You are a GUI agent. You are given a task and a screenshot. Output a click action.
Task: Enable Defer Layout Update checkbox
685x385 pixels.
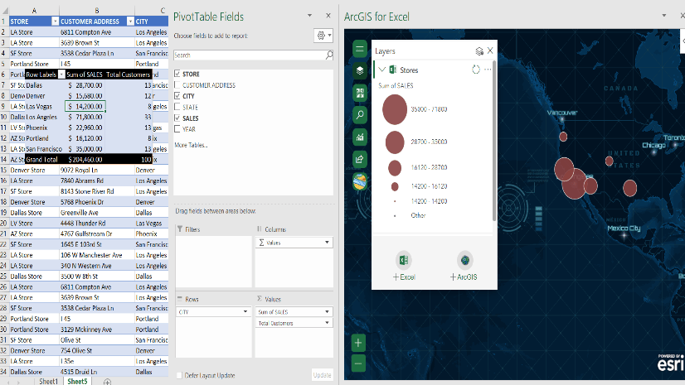point(179,375)
